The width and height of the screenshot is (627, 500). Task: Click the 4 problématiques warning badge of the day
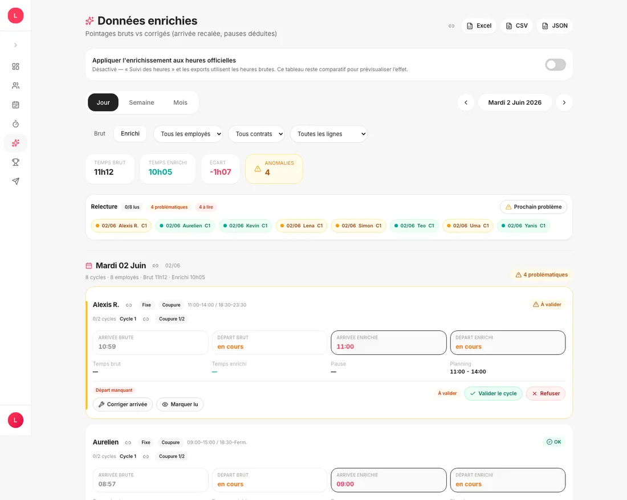[541, 274]
